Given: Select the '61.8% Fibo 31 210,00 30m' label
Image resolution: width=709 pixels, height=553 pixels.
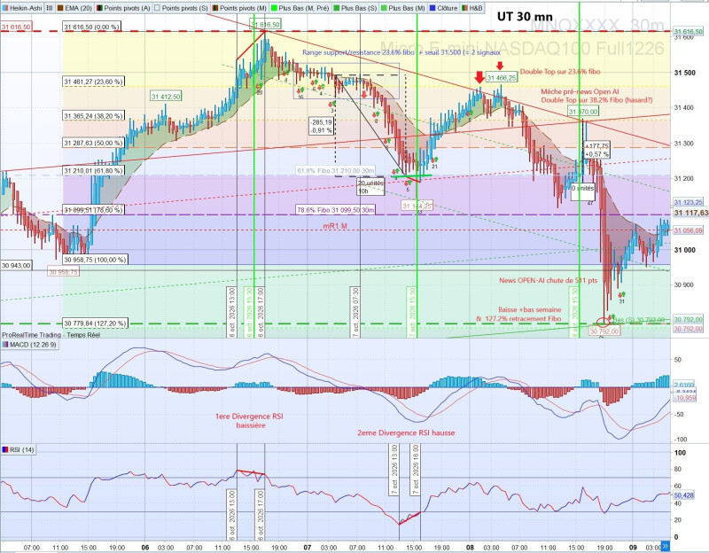Looking at the screenshot, I should (x=336, y=170).
